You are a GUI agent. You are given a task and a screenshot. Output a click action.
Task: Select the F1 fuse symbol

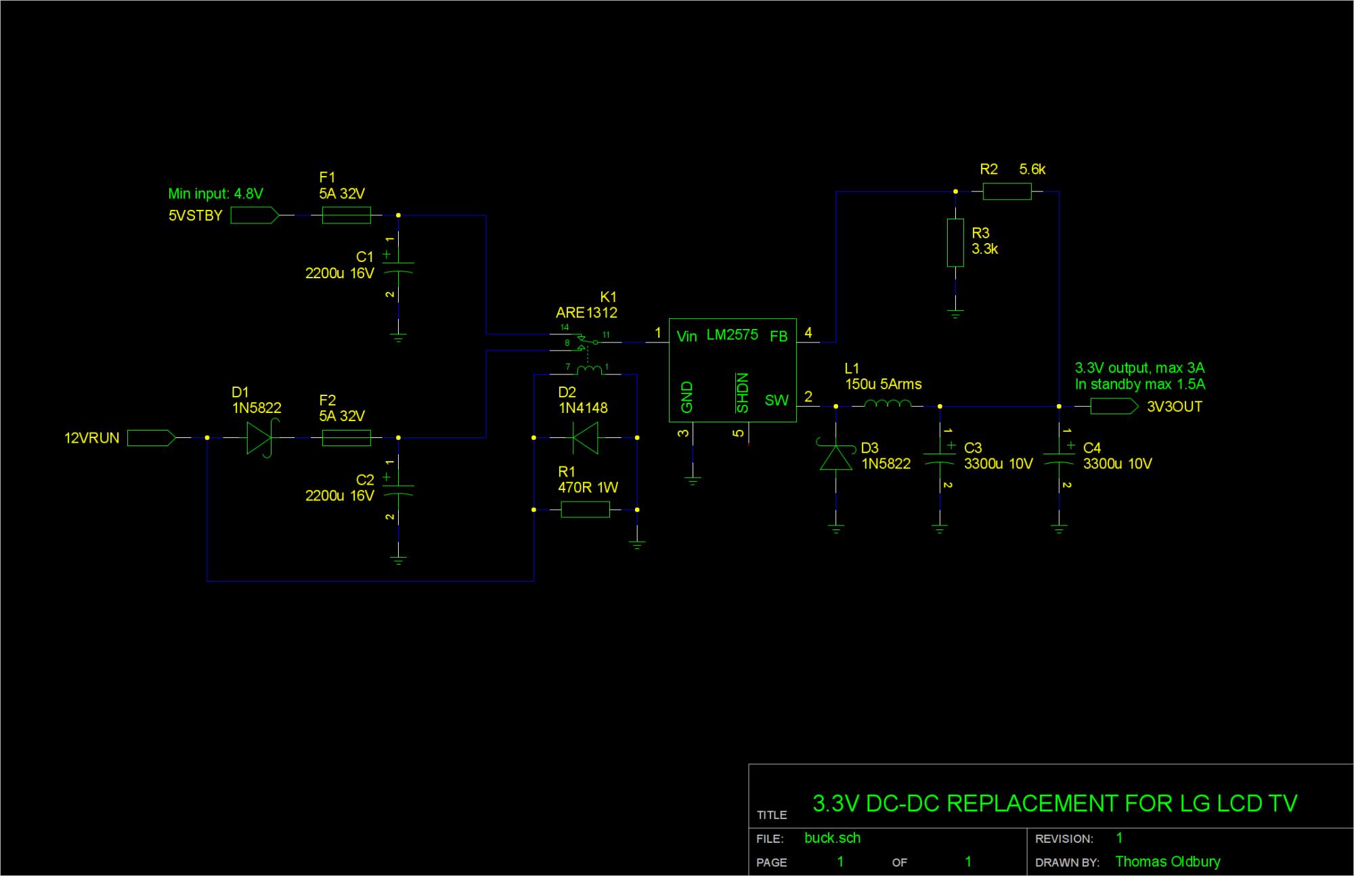click(346, 215)
